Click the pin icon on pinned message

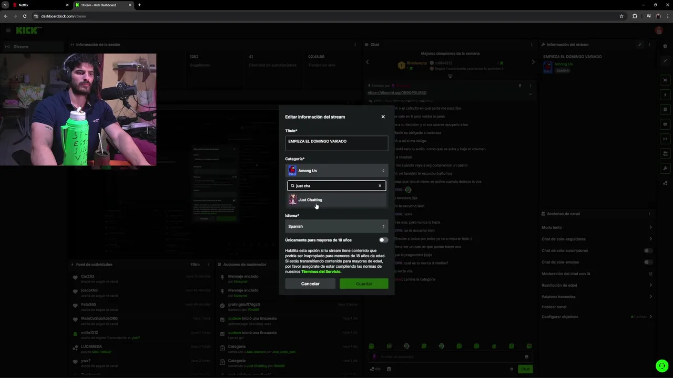[520, 86]
